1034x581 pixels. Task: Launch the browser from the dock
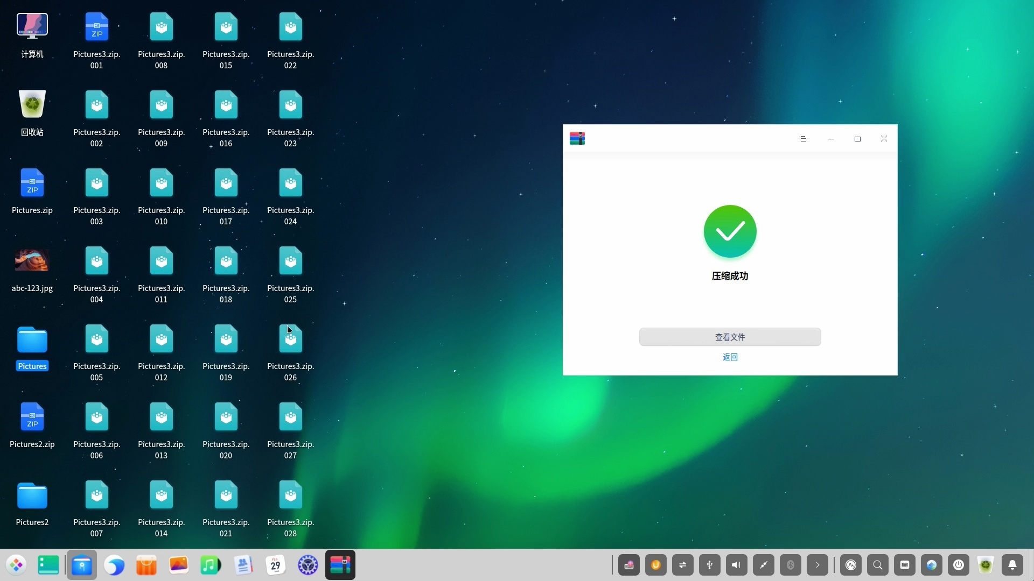114,565
